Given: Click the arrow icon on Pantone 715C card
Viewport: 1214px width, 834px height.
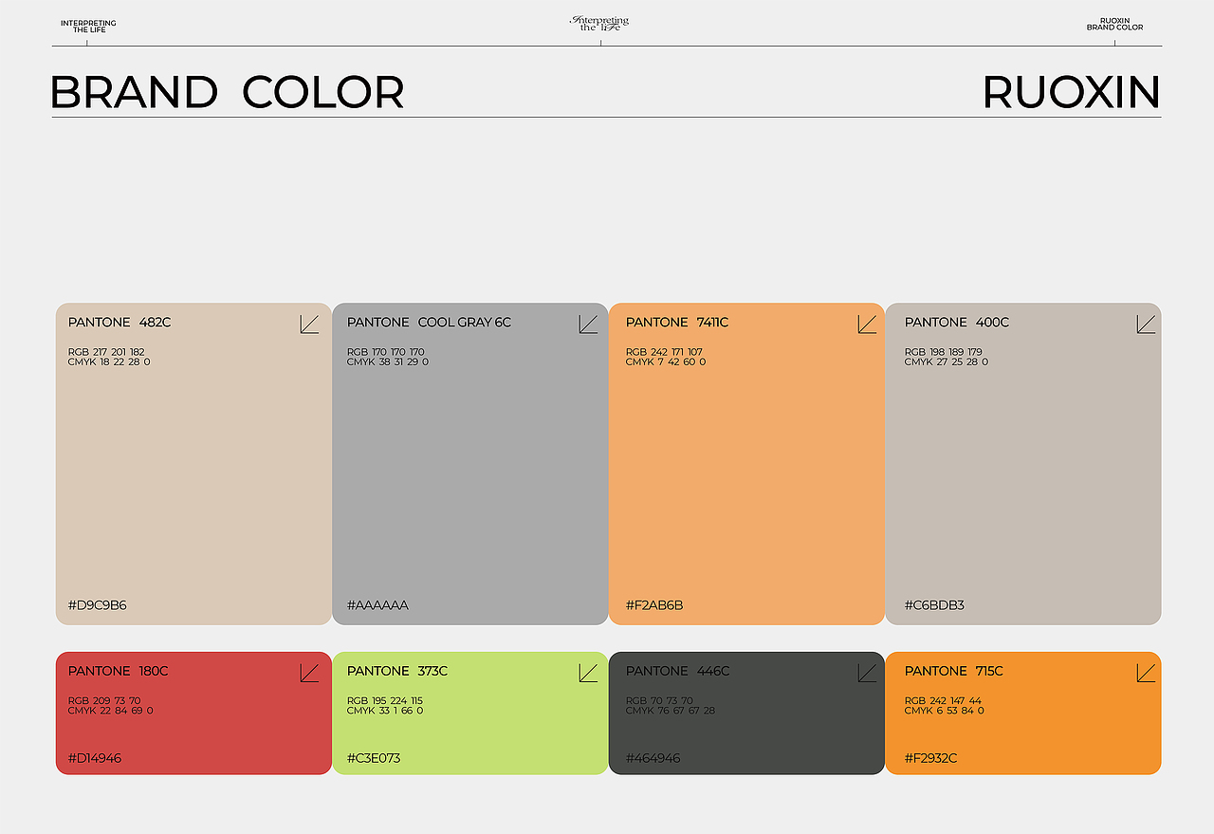Looking at the screenshot, I should tap(1146, 673).
